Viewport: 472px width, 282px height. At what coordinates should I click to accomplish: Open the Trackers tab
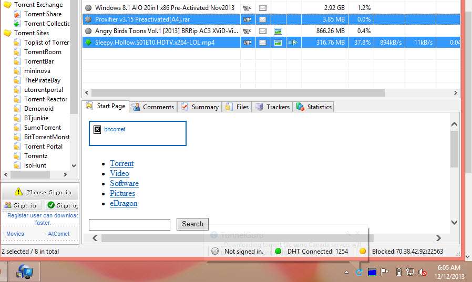273,107
